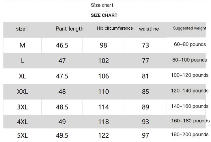Click the 4XL size row label
The width and height of the screenshot is (211, 142).
point(22,122)
